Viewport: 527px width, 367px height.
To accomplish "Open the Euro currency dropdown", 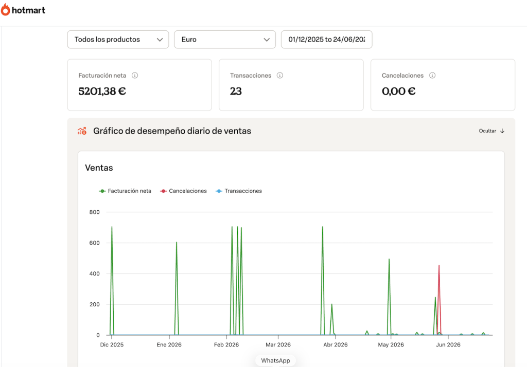I will pyautogui.click(x=225, y=39).
